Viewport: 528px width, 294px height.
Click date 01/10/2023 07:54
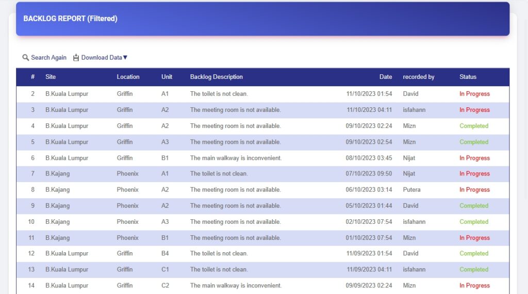pos(369,238)
